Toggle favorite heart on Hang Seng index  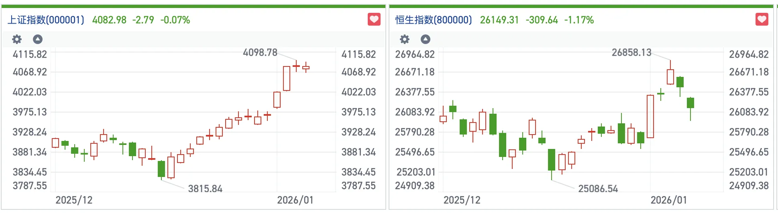tap(762, 19)
